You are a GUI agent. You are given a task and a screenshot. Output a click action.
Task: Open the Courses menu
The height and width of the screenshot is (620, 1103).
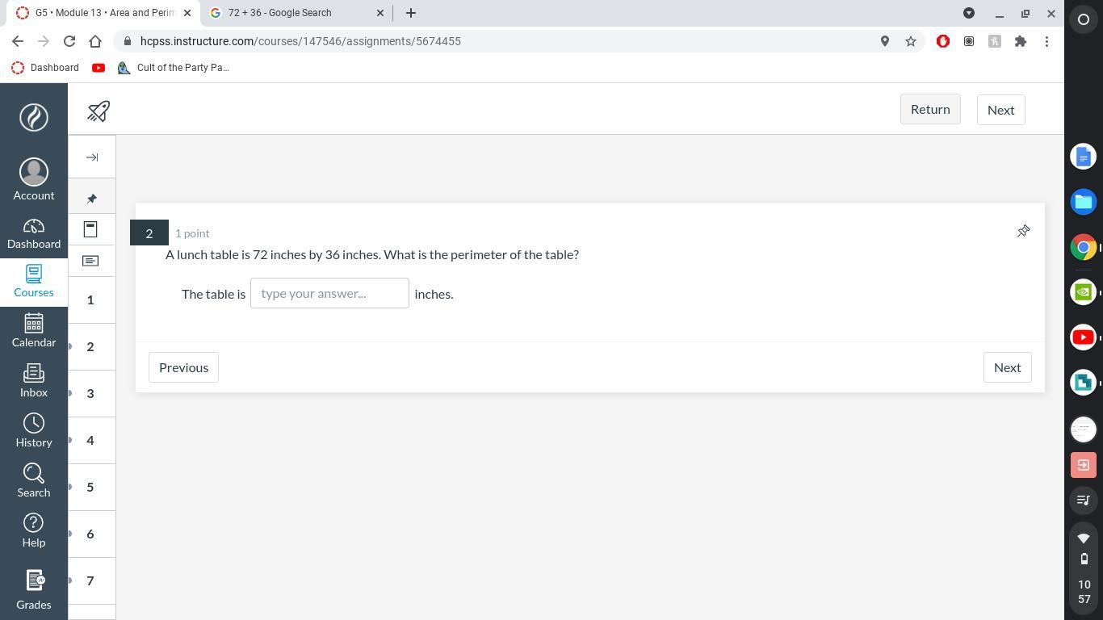(x=34, y=282)
